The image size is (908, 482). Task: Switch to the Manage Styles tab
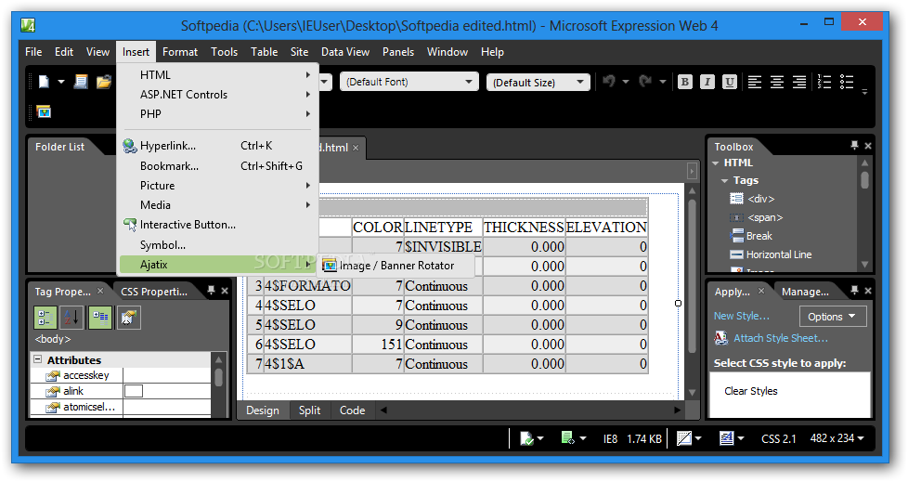coord(805,292)
